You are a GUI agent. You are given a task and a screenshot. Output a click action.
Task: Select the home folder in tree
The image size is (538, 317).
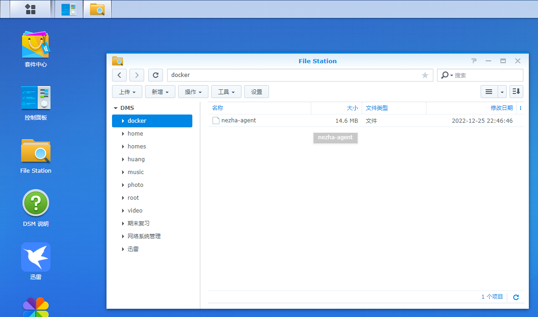(135, 133)
